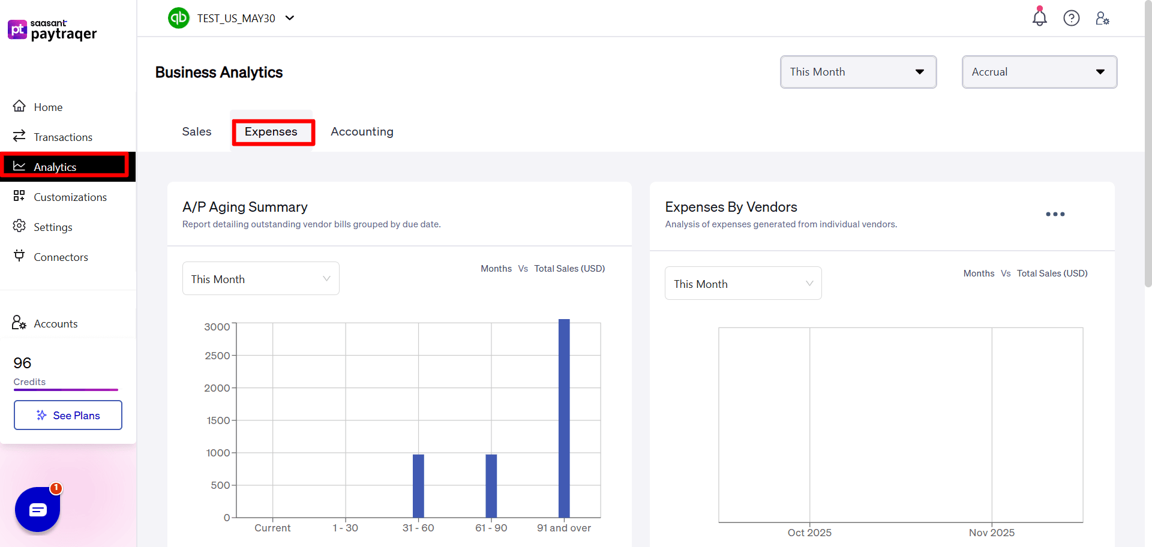Viewport: 1152px width, 547px height.
Task: Open the Expenses By Vendors three-dot menu
Action: (1055, 214)
